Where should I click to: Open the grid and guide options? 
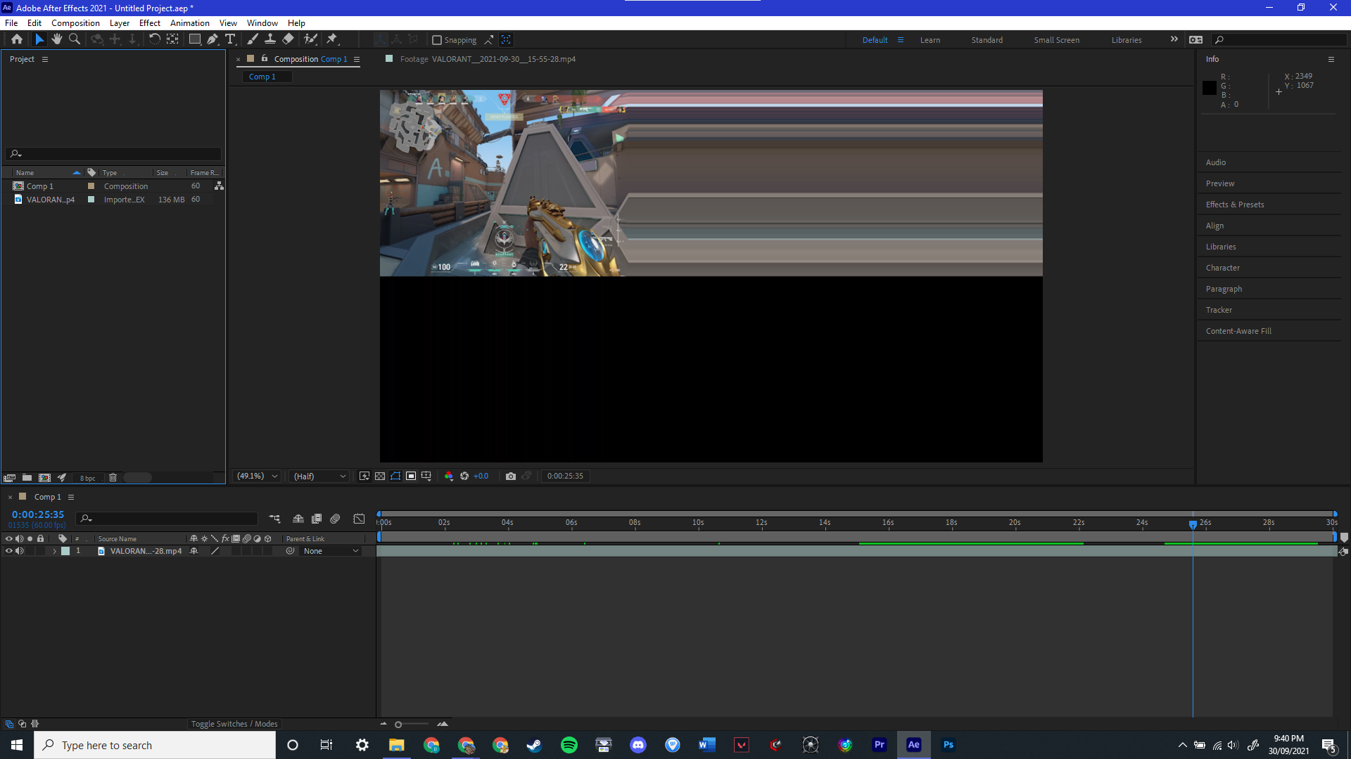[x=426, y=476]
